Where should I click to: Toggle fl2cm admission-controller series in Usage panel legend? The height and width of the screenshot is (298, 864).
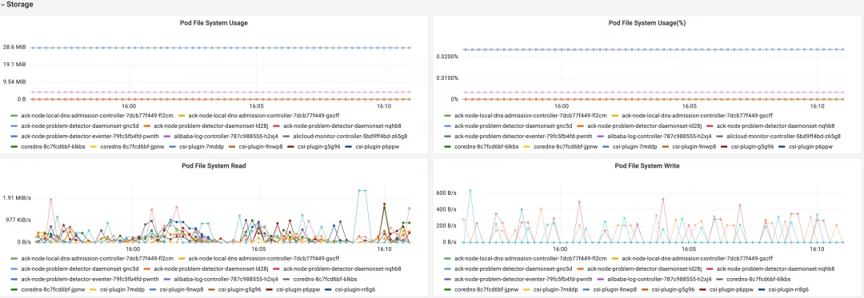coord(97,116)
